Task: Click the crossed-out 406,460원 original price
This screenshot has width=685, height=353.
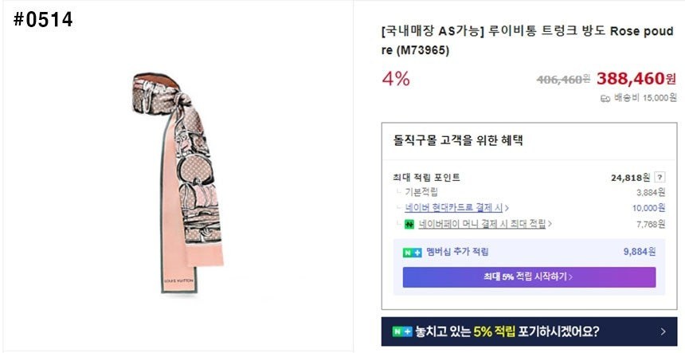Action: (563, 79)
